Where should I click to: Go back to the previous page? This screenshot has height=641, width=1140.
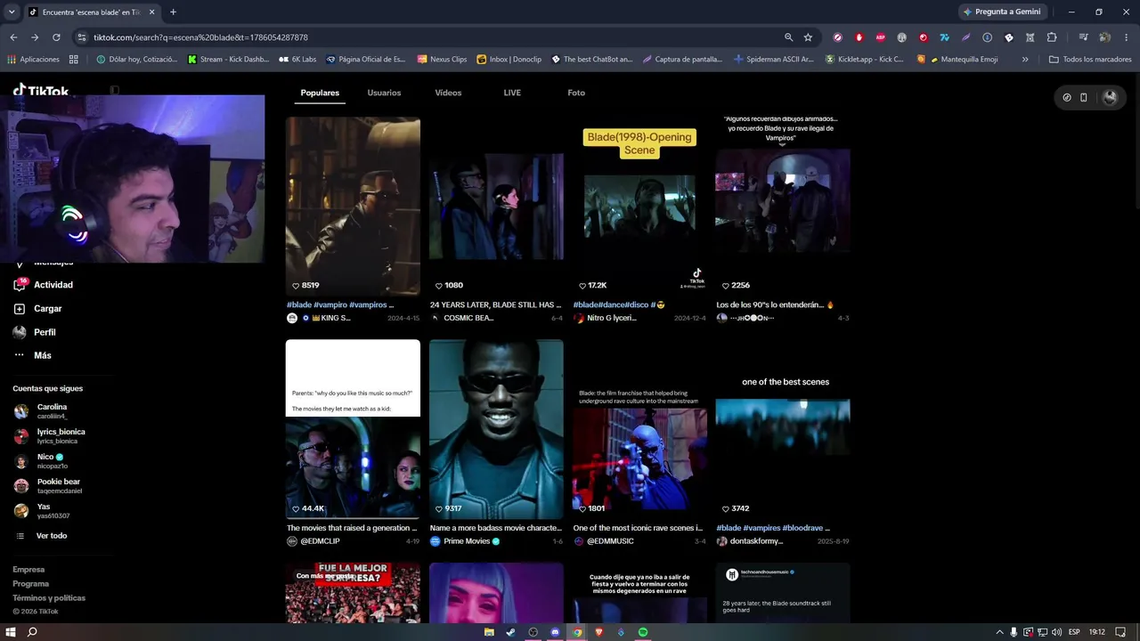coord(13,37)
